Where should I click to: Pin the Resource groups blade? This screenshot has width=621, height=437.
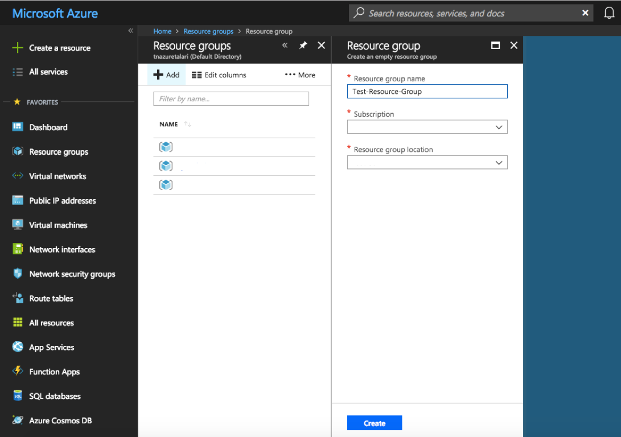click(303, 46)
